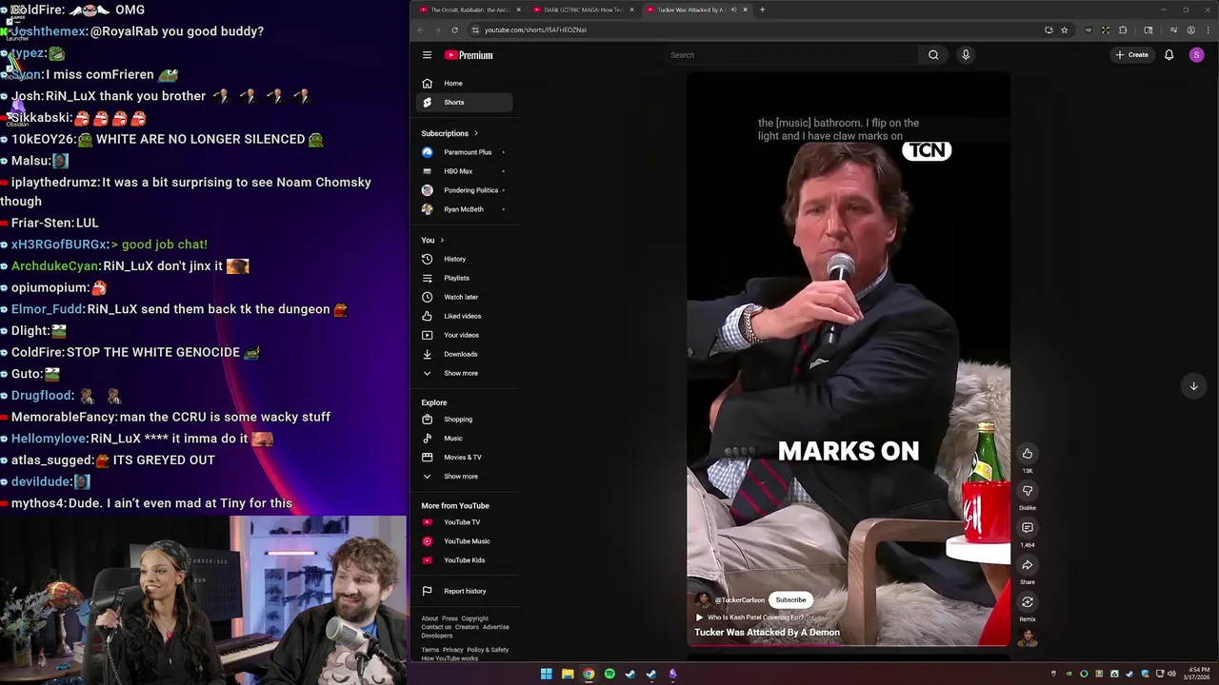Image resolution: width=1219 pixels, height=685 pixels.
Task: Share the short video
Action: point(1027,565)
